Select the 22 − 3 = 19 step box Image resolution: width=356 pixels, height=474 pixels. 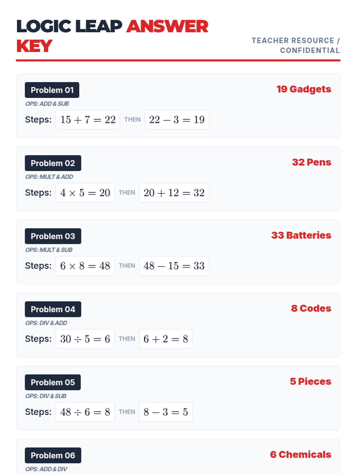[177, 120]
